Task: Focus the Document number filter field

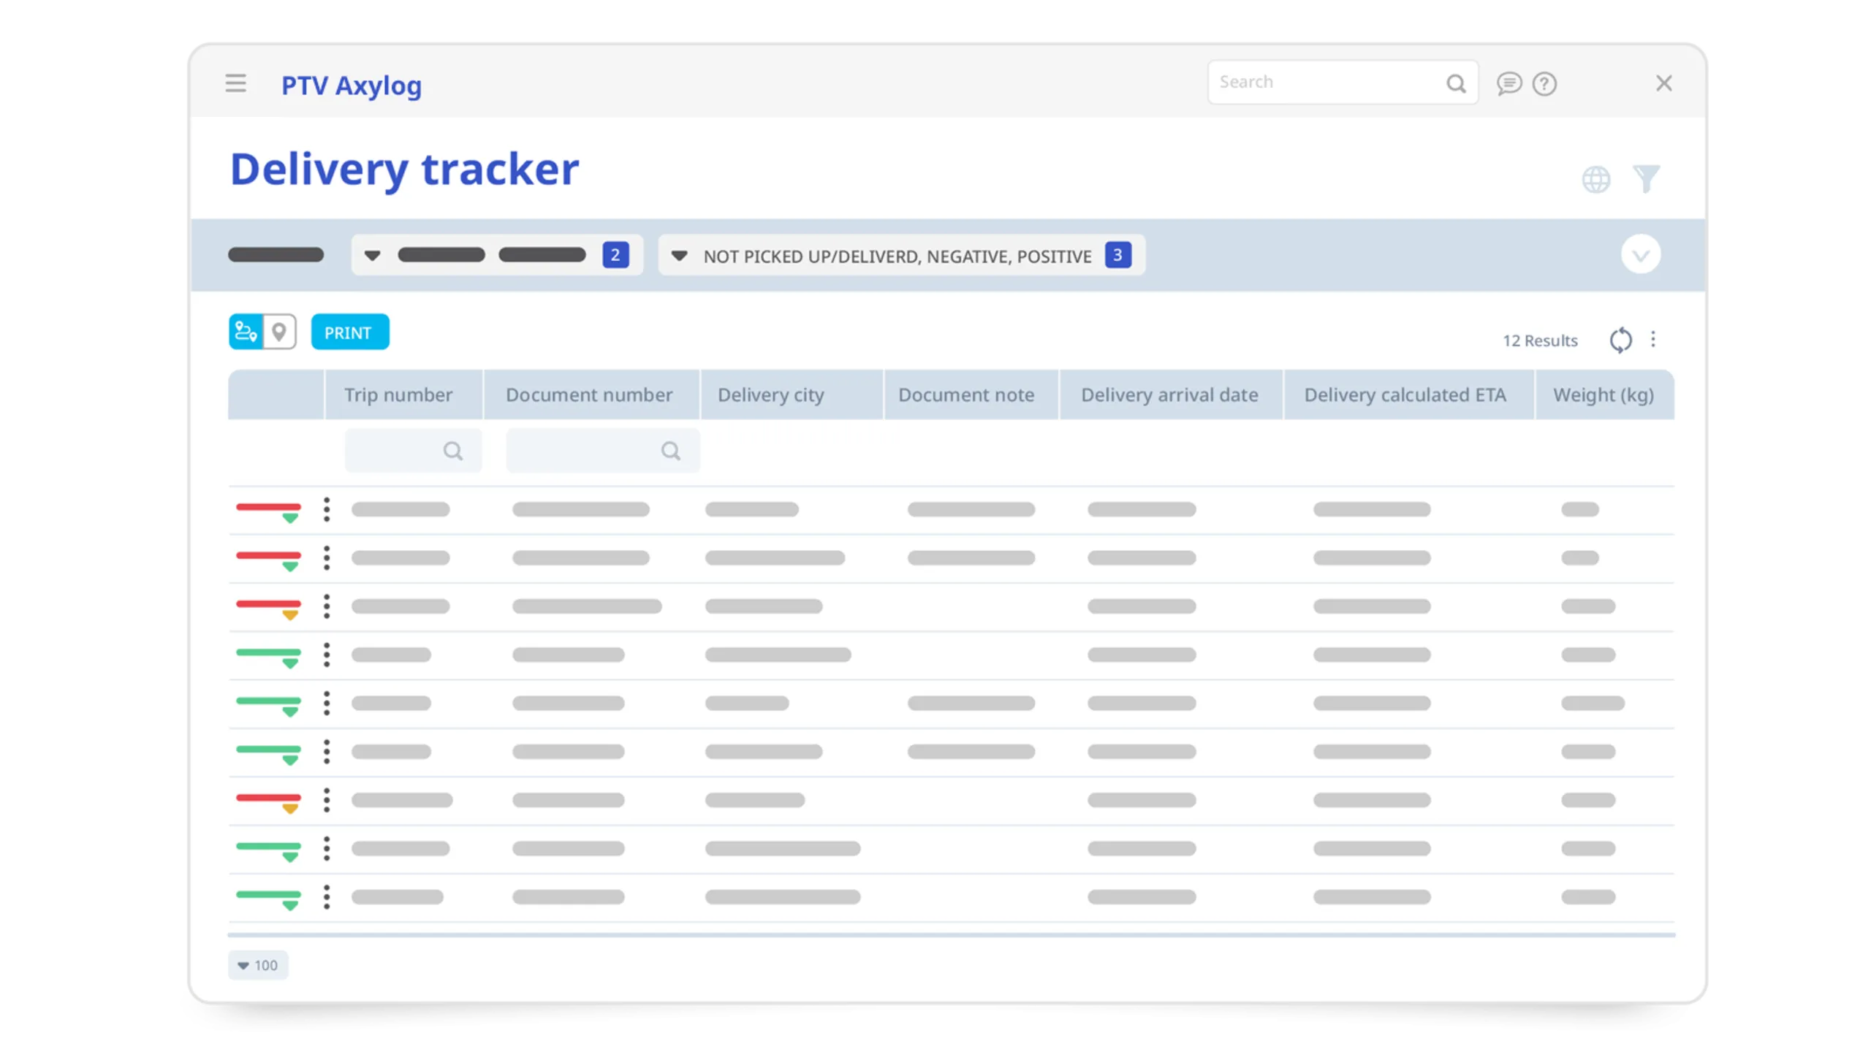Action: 603,451
